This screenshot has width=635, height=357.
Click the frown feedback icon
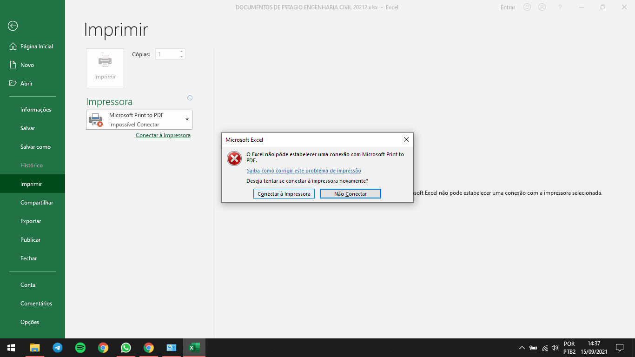[x=542, y=7]
